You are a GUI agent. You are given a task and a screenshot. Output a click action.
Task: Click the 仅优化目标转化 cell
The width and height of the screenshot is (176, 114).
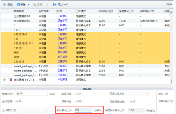(x=148, y=21)
